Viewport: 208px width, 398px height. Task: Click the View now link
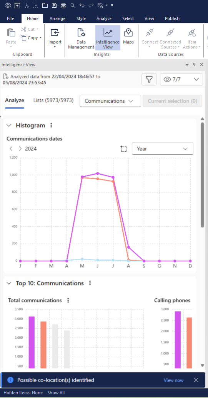point(173,380)
